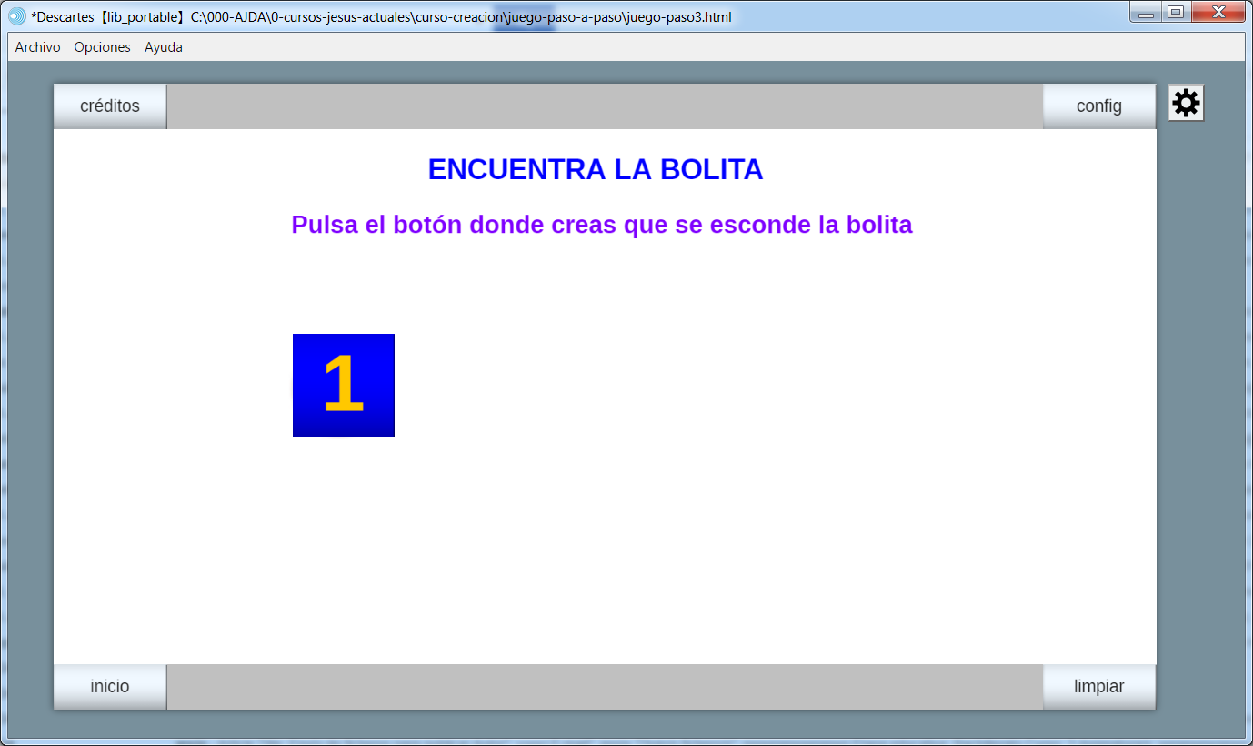Image resolution: width=1253 pixels, height=746 pixels.
Task: Maximize the Descartes window
Action: point(1175,13)
